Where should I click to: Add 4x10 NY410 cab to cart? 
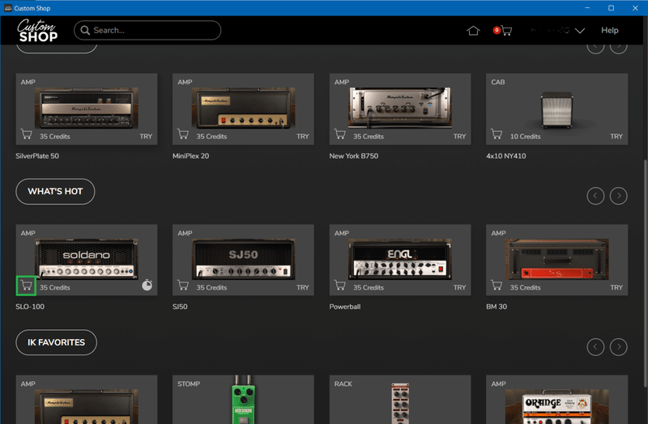click(x=497, y=134)
